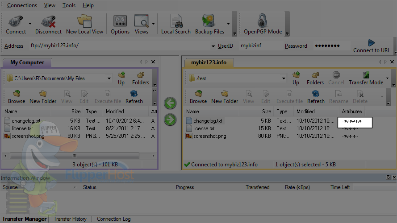
Task: Select local file changelog.txt
Action: click(26, 121)
